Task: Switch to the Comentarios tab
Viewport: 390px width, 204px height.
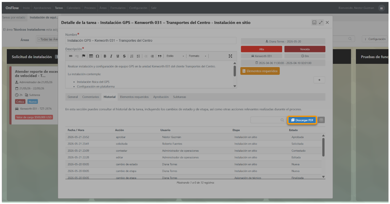Action: (x=91, y=97)
